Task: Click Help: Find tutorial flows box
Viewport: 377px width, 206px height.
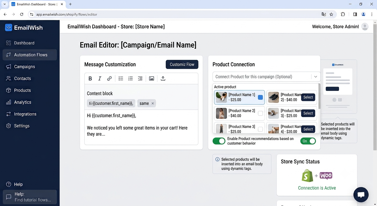Action: pos(30,197)
